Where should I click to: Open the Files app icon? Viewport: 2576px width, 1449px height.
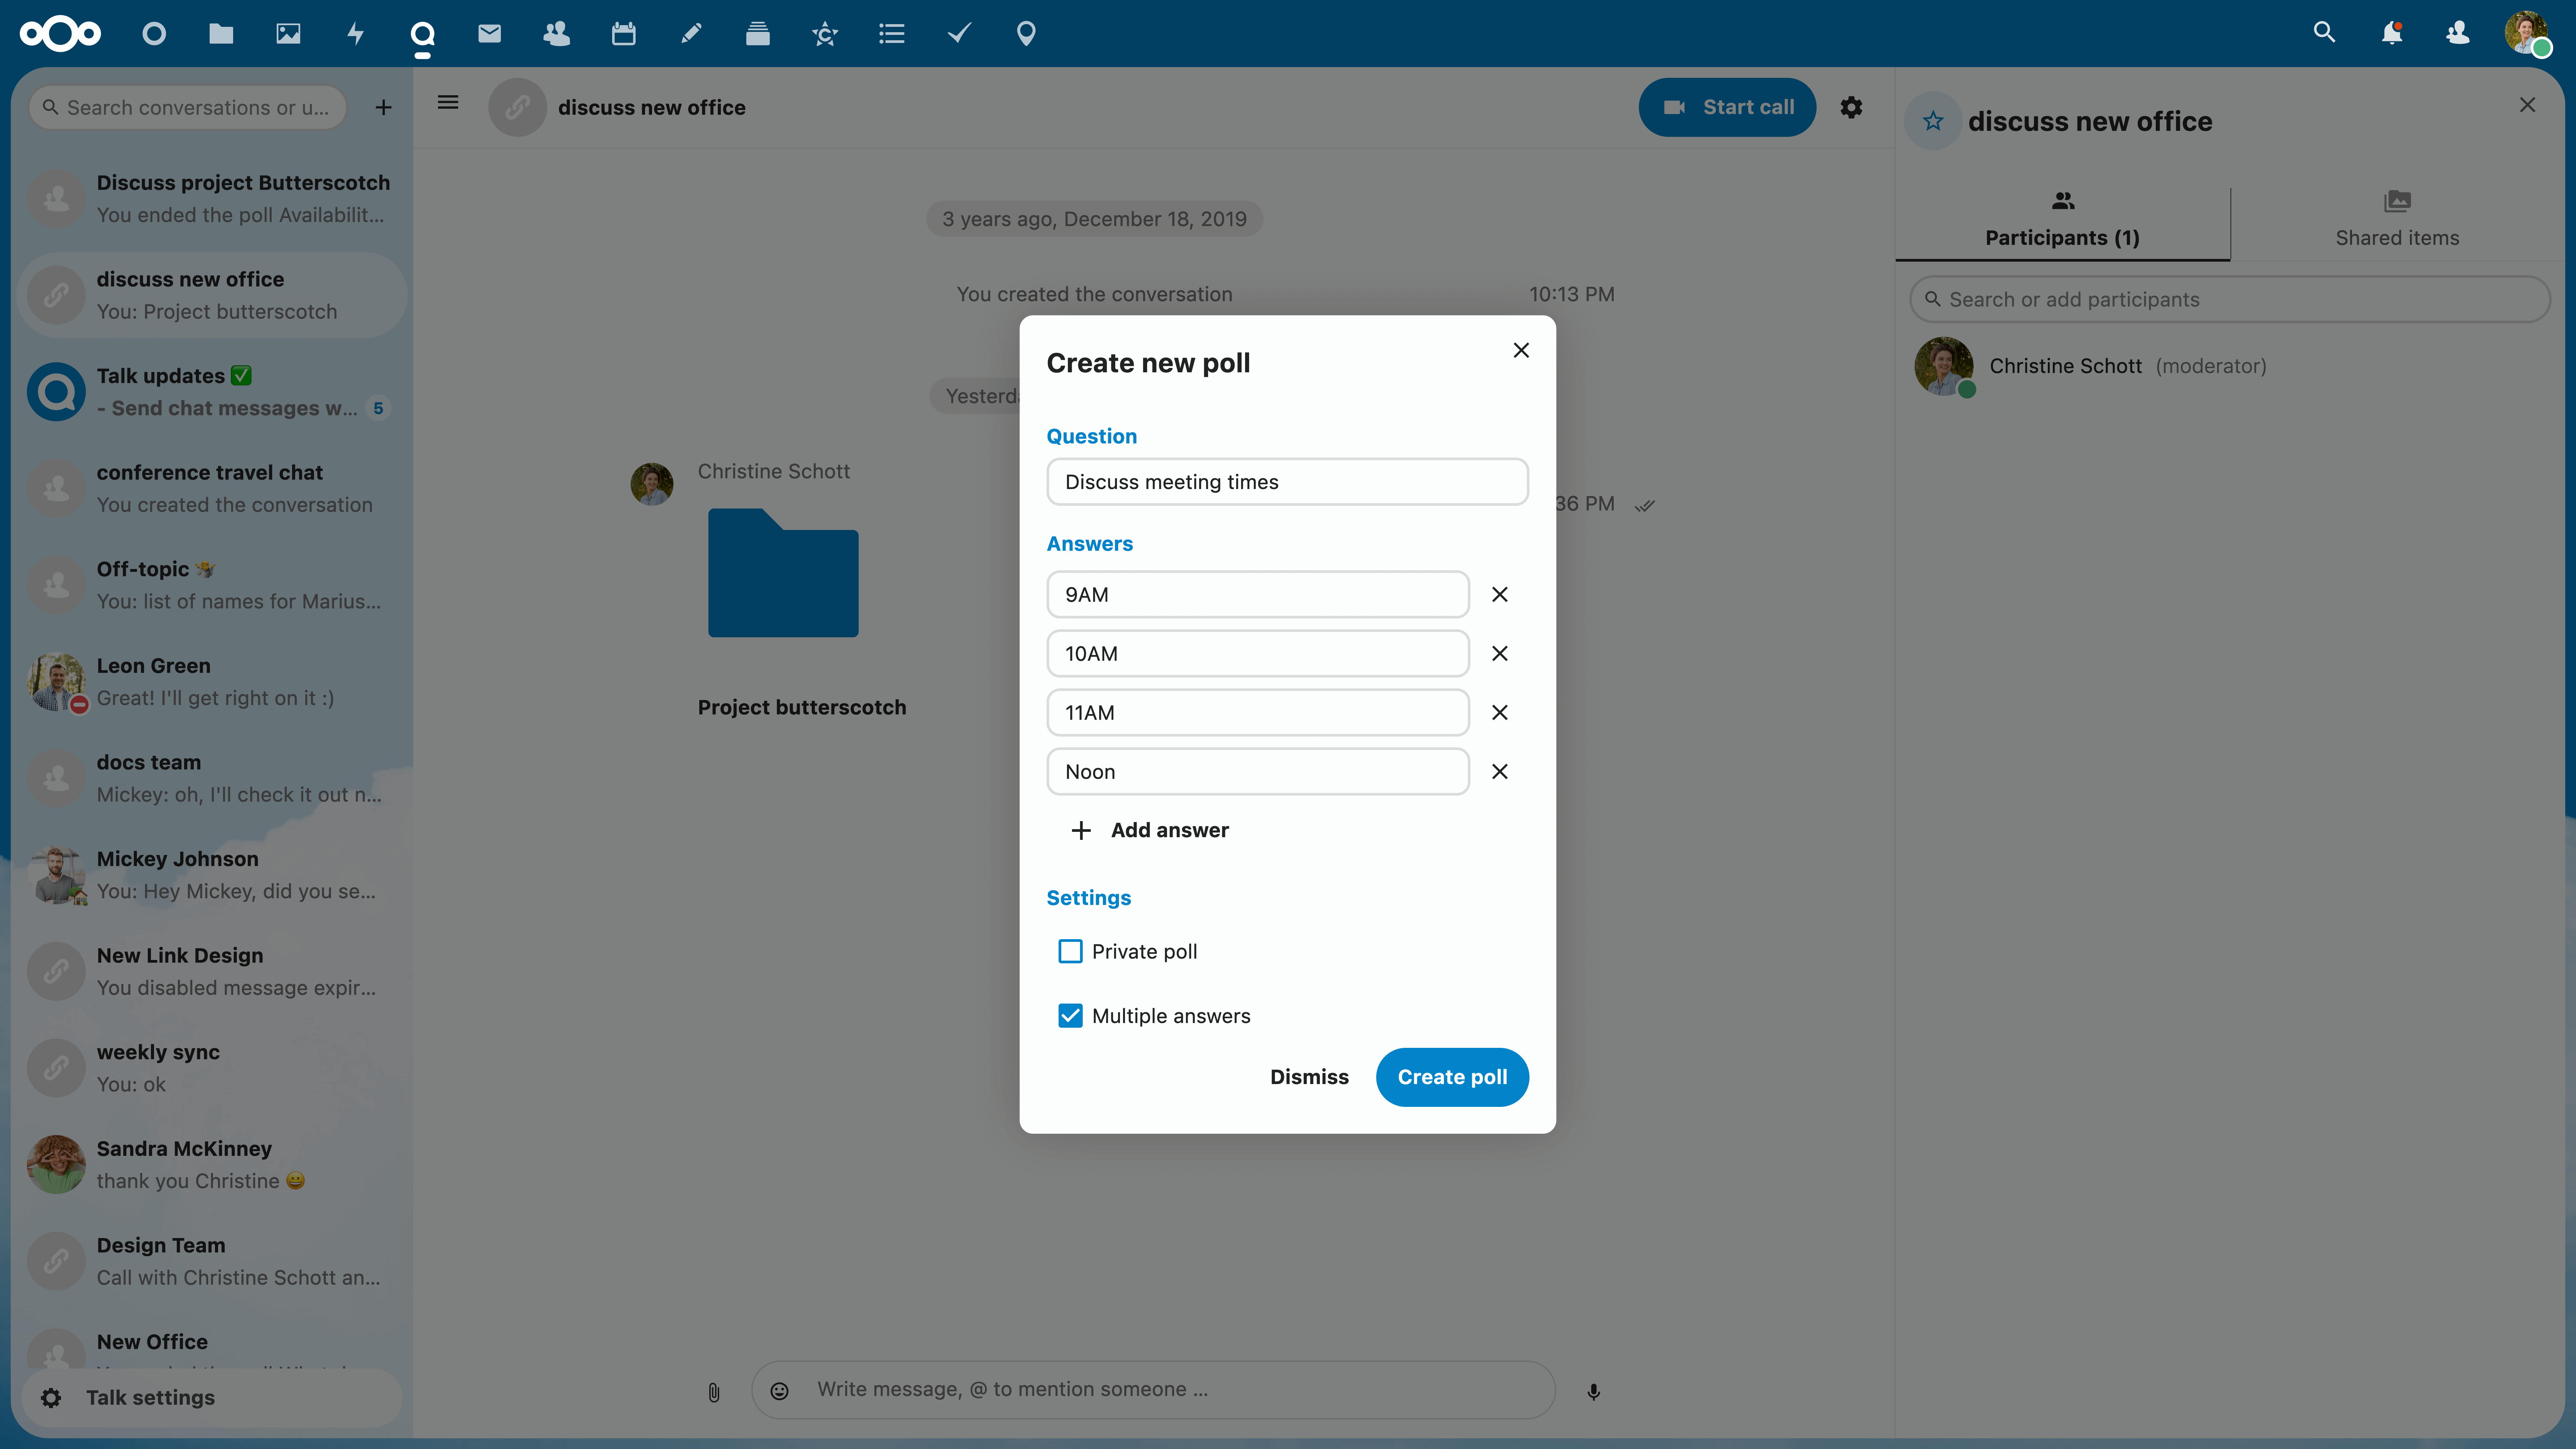(x=221, y=34)
